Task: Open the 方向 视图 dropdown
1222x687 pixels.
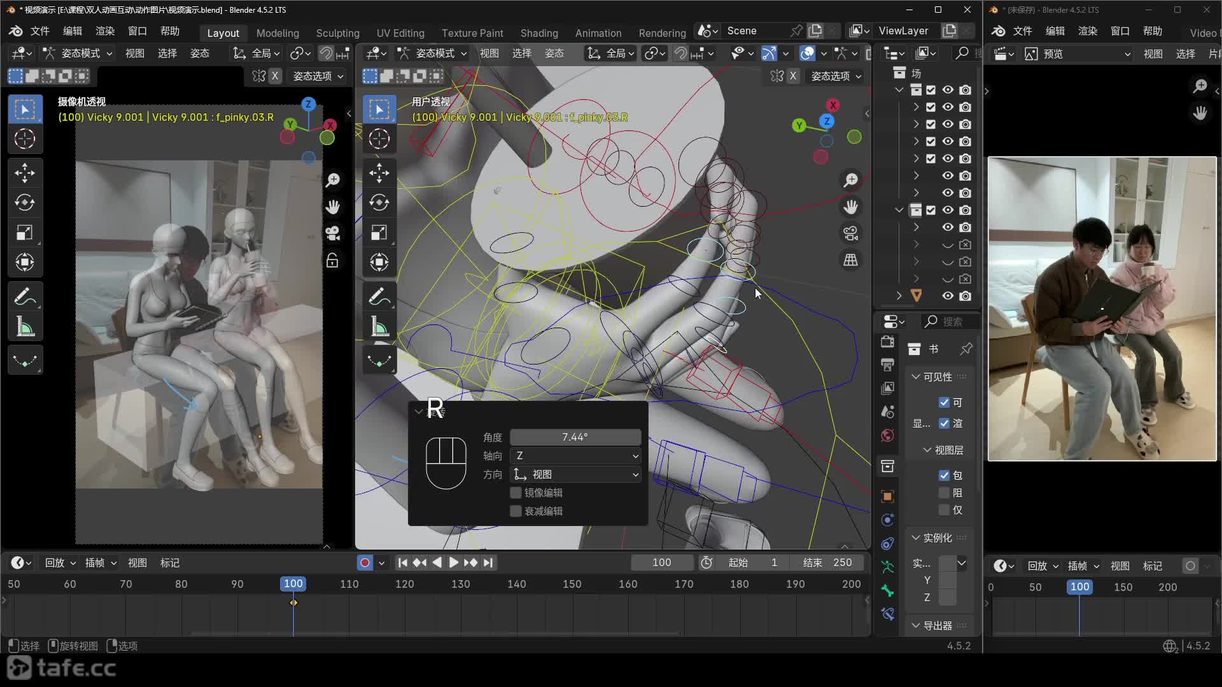Action: coord(576,475)
